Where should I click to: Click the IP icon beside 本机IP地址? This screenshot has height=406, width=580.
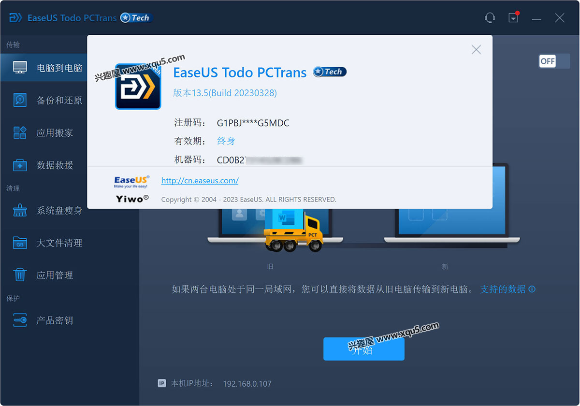(162, 383)
